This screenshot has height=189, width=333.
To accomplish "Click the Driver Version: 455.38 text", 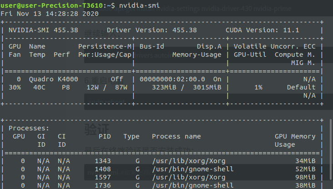I will 152,30.
